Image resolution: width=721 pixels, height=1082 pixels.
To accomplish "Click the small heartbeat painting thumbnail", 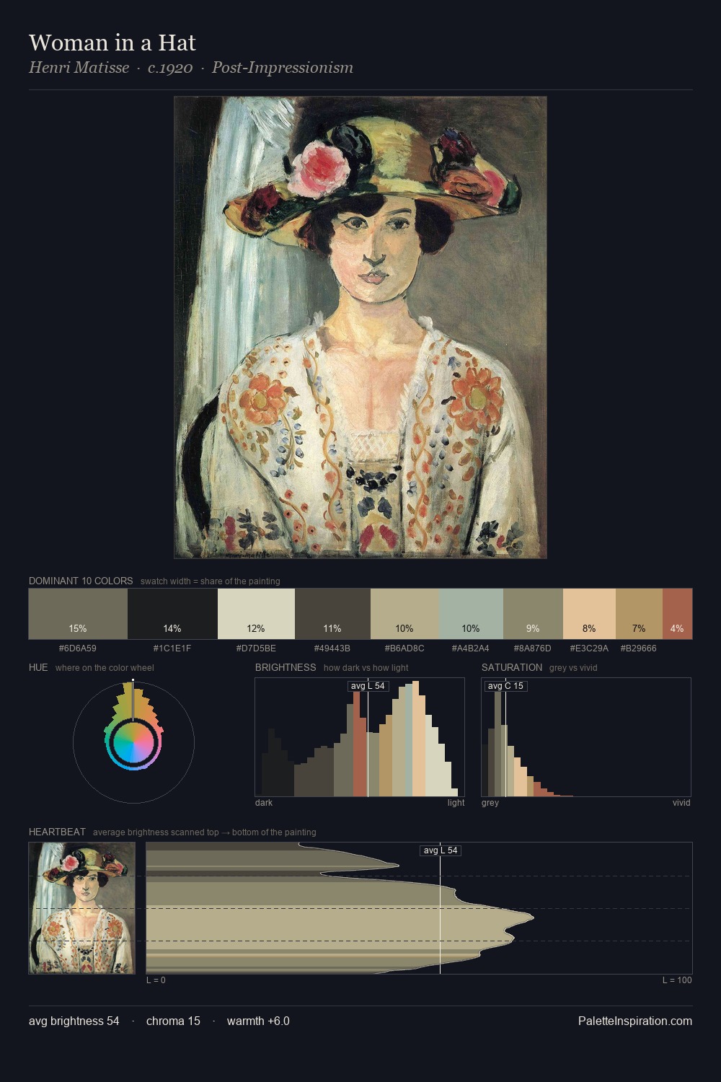I will tap(81, 908).
